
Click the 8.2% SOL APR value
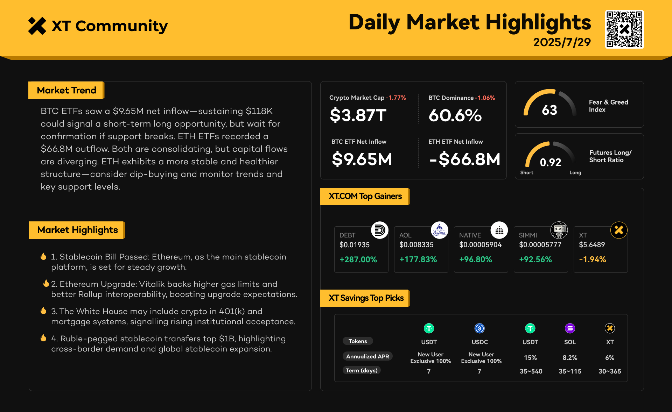[x=570, y=357]
